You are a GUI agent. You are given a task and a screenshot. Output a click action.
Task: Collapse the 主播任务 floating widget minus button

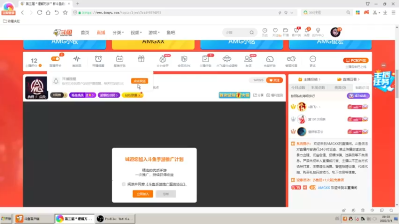pyautogui.click(x=384, y=65)
